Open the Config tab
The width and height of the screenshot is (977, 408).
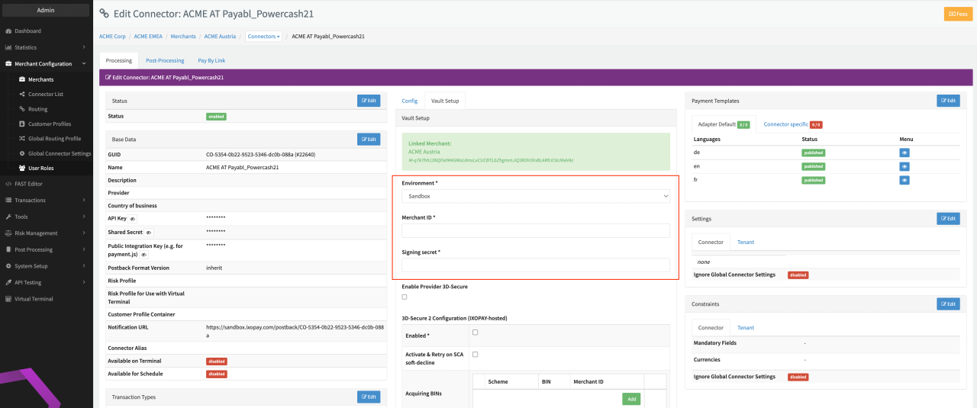(410, 101)
